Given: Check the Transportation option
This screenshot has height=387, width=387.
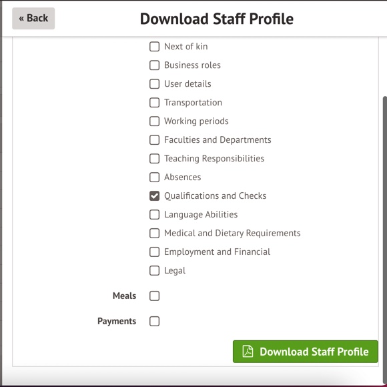Looking at the screenshot, I should click(x=155, y=103).
